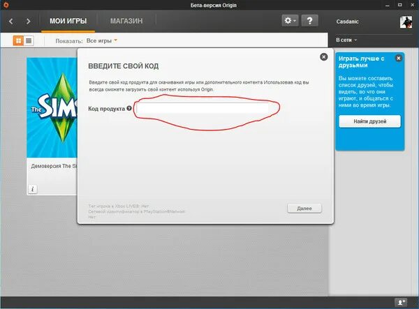Open the user avatar picture

[406, 22]
